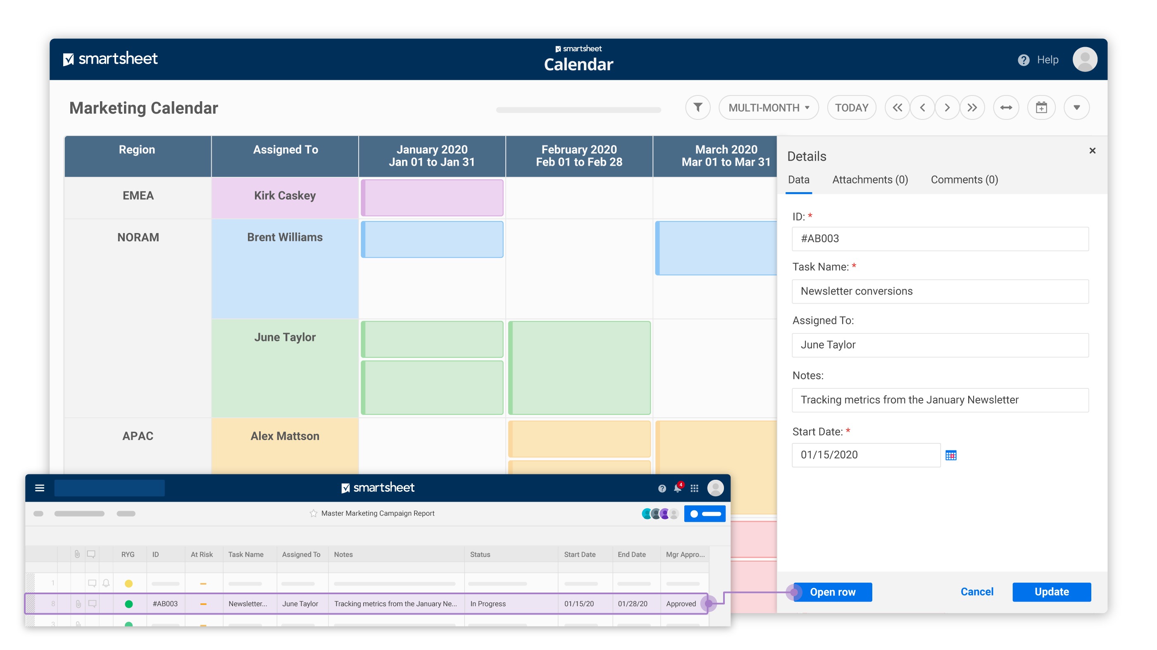The width and height of the screenshot is (1157, 650).
Task: Open the app launcher grid icon
Action: 694,488
